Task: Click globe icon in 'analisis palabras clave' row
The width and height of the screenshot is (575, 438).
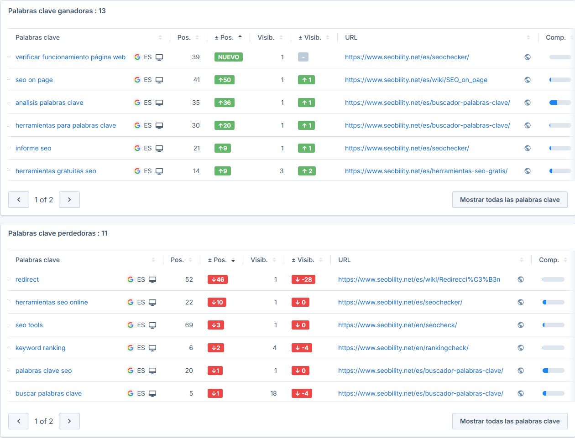Action: tap(528, 103)
